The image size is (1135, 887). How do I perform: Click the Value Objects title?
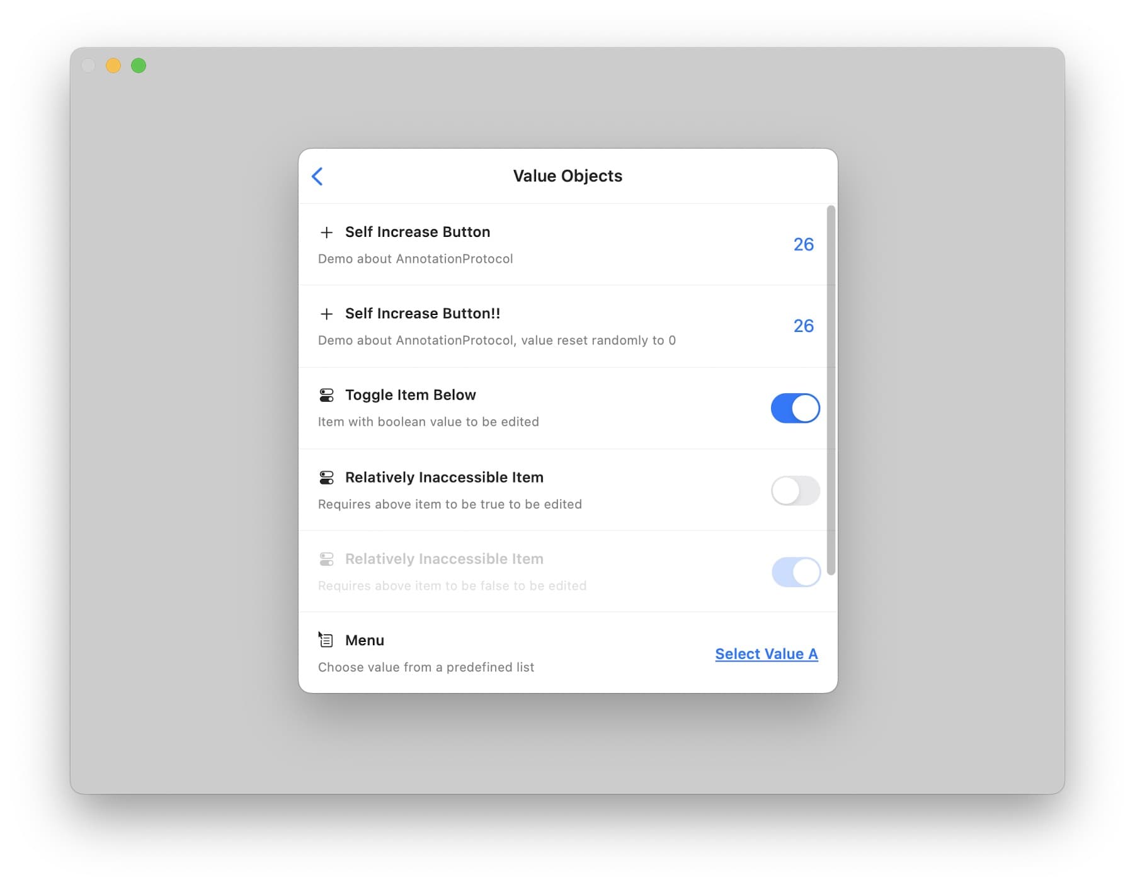[x=567, y=176]
